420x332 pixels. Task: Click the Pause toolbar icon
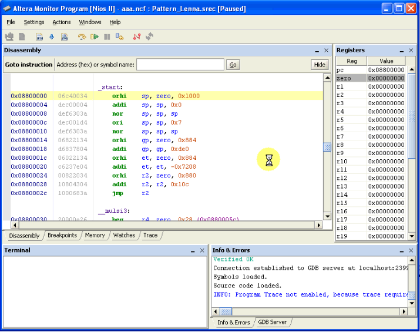click(107, 36)
